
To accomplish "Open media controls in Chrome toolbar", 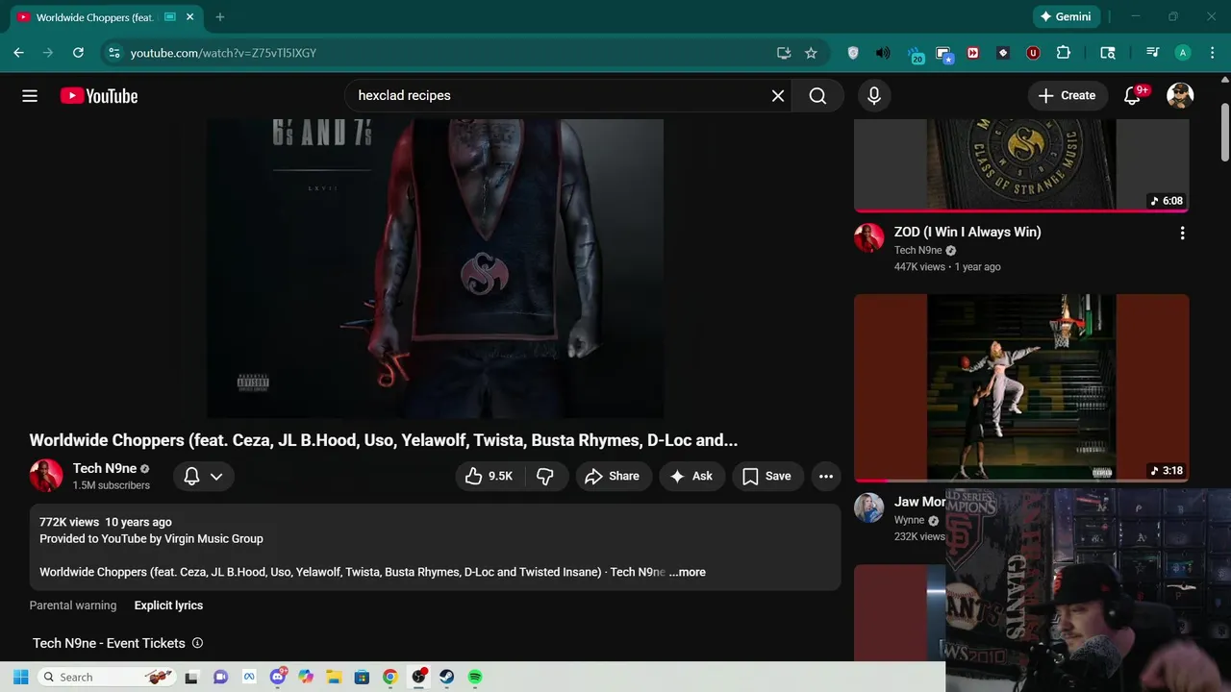I will point(1152,53).
